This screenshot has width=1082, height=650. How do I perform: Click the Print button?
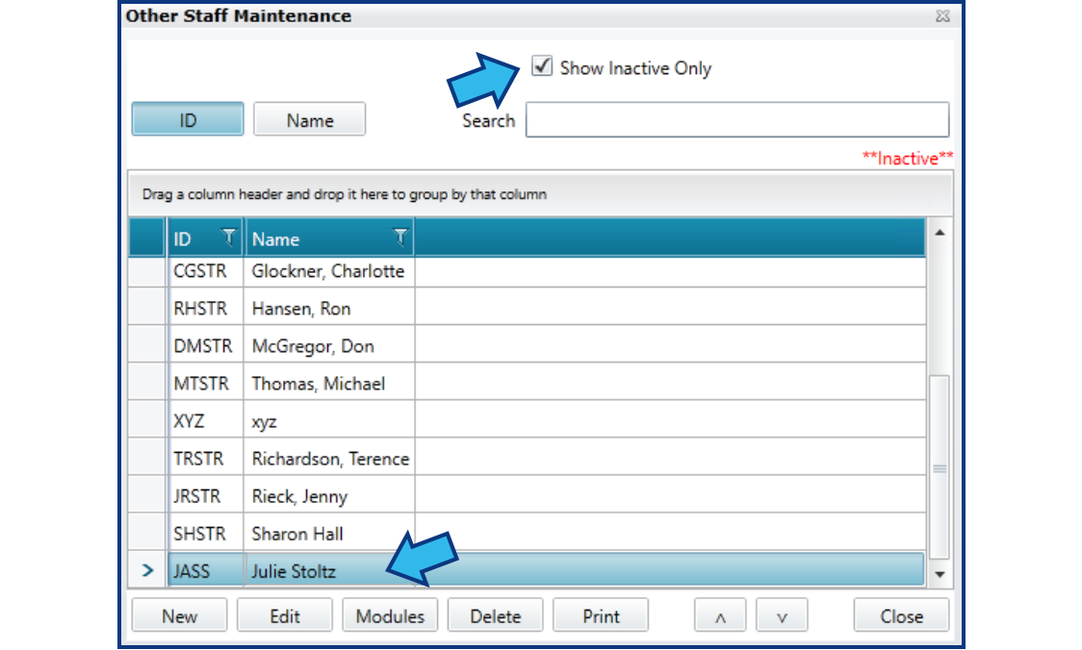point(601,615)
